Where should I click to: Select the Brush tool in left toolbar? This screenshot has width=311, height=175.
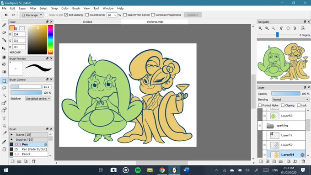point(4,25)
